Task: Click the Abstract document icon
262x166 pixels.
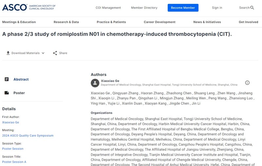Action: [x=7, y=79]
